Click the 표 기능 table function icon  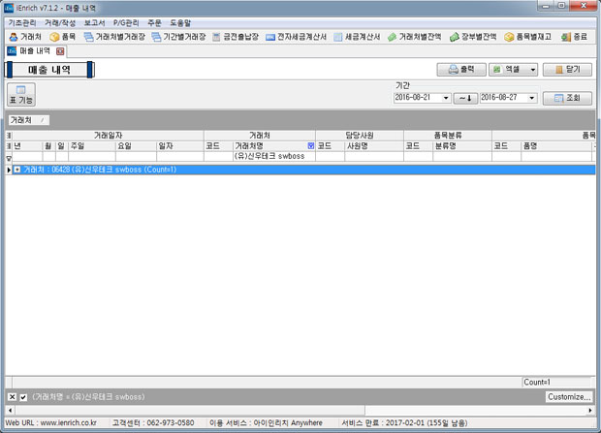(x=20, y=95)
